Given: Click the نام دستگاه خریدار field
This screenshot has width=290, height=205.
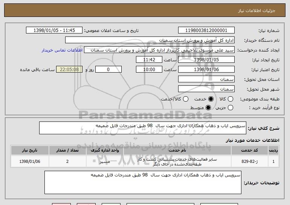Looking at the screenshot, I should click(x=150, y=40).
